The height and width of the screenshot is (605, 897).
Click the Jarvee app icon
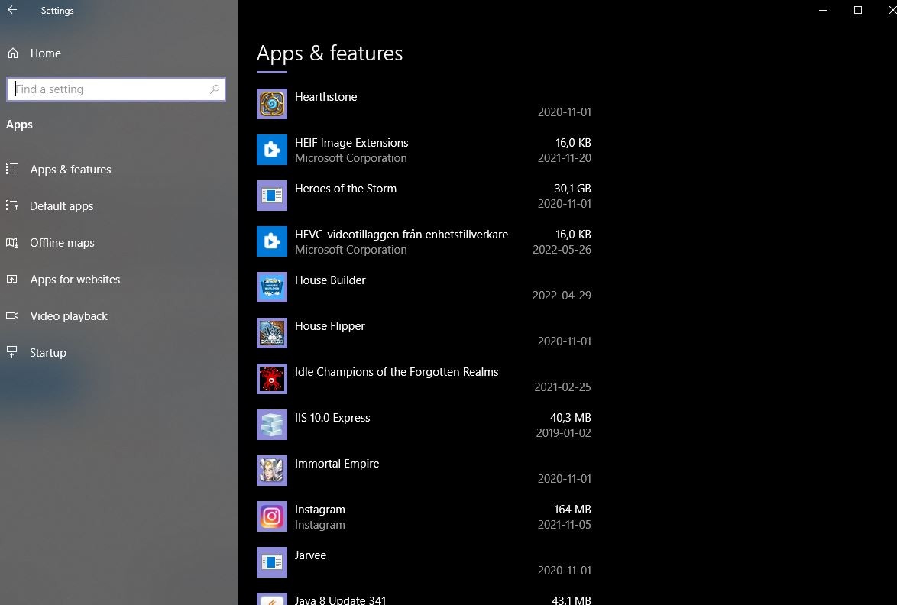(x=272, y=562)
